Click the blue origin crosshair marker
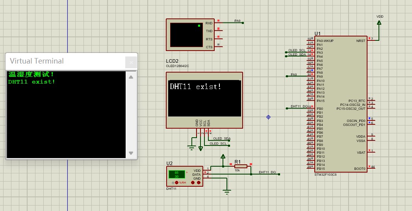 (x=268, y=117)
